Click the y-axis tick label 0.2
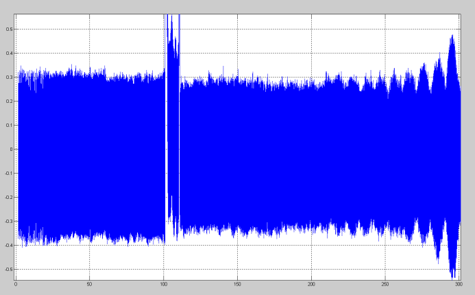Image resolution: width=475 pixels, height=295 pixels. coord(9,102)
